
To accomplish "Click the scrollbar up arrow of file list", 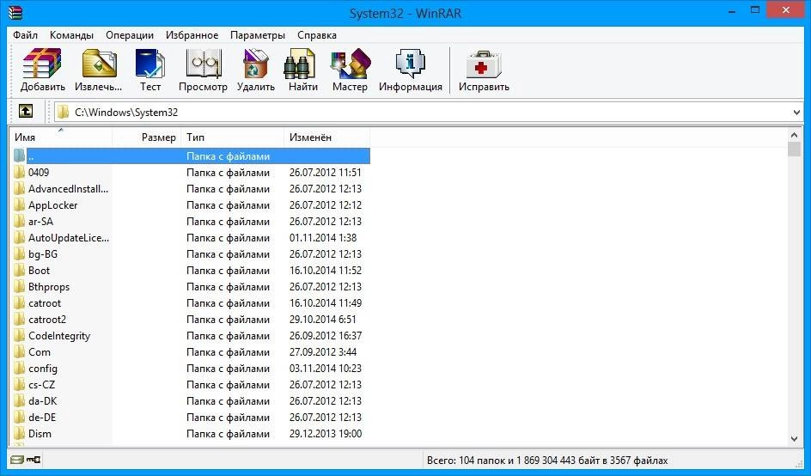I will [x=795, y=135].
